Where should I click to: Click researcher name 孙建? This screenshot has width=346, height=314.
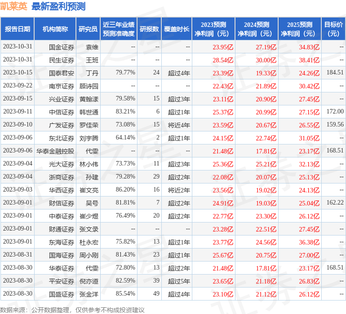pyautogui.click(x=92, y=177)
